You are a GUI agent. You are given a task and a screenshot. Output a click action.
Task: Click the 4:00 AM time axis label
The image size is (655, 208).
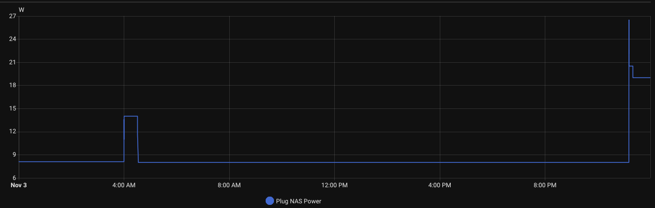coord(124,185)
